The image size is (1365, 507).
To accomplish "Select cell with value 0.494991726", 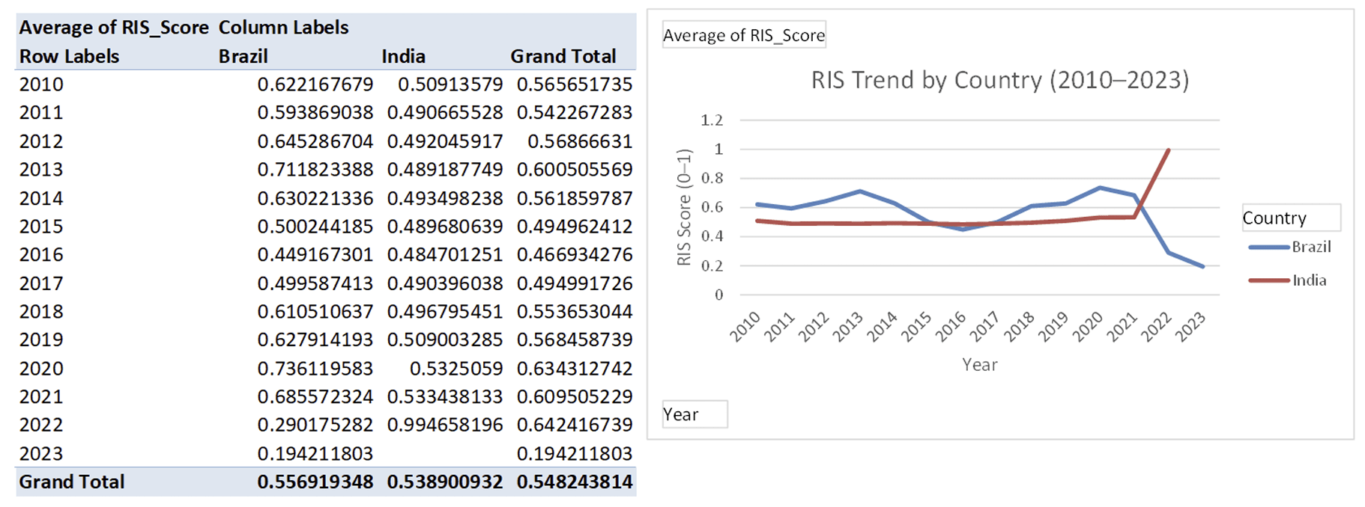I will (x=575, y=283).
